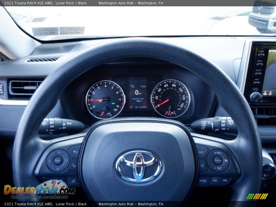276x207 pixels.
Task: Tap the back return arrow button
Action: pyautogui.click(x=75, y=152)
